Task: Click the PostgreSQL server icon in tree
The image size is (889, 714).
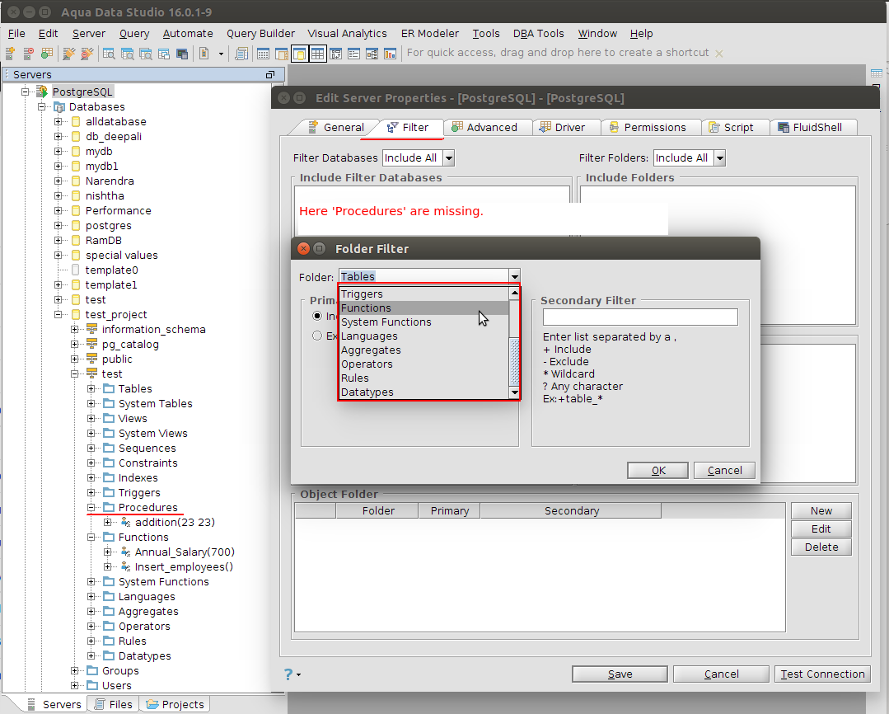Action: click(x=42, y=92)
